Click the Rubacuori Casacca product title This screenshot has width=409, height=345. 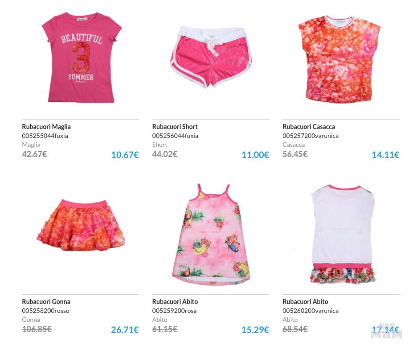point(309,126)
